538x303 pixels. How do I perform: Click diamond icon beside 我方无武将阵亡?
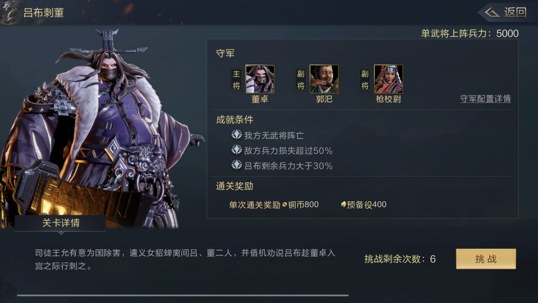237,135
